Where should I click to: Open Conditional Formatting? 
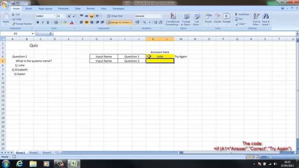click(x=172, y=19)
